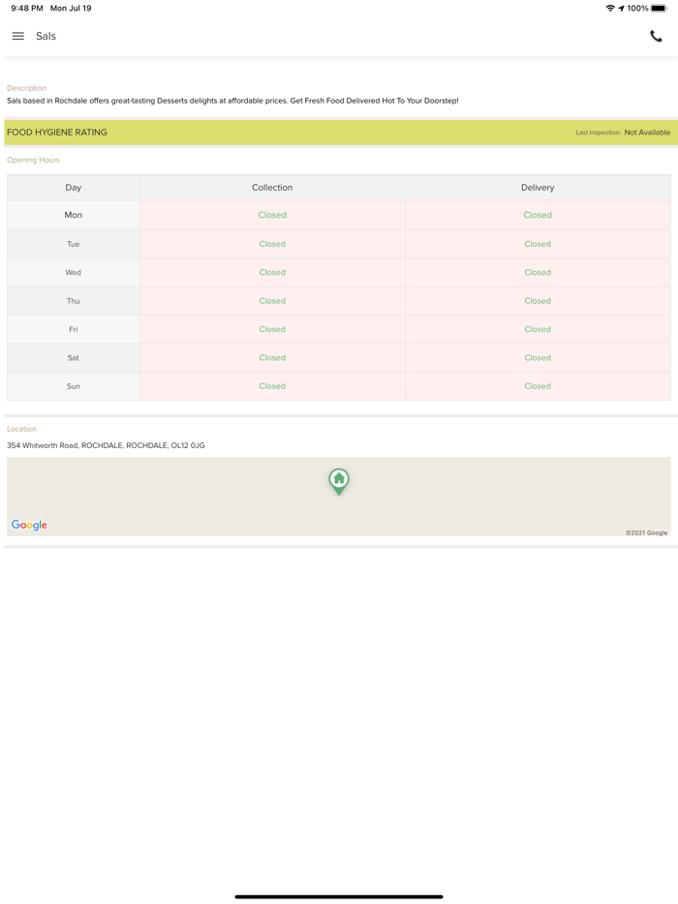Select the Sat row day cell

74,357
